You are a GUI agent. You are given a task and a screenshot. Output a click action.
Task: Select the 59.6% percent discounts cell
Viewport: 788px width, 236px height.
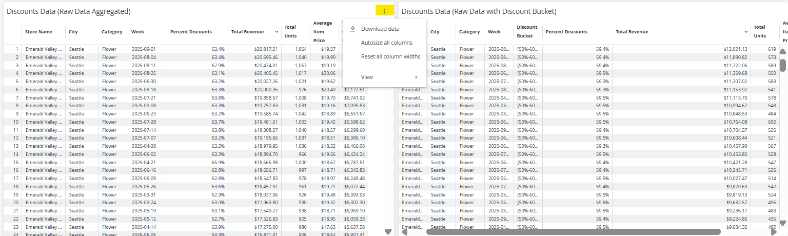point(577,203)
